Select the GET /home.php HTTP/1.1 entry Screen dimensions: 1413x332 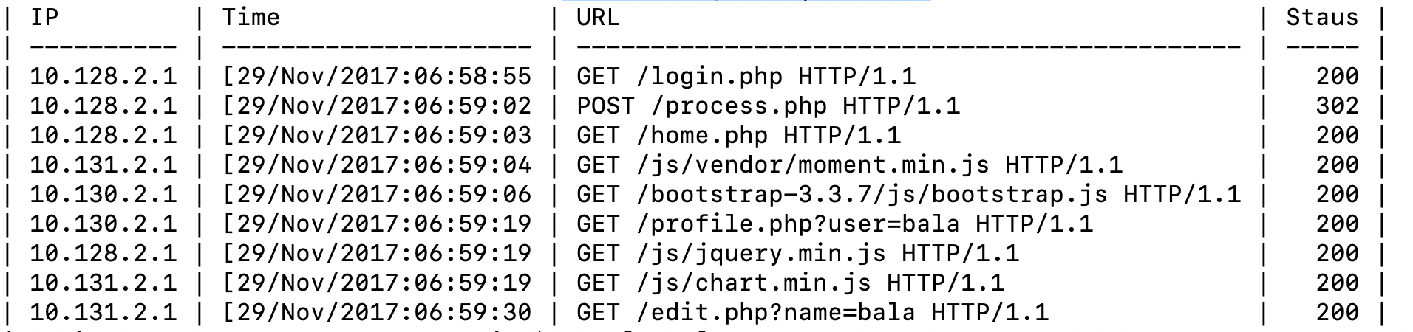(x=739, y=136)
